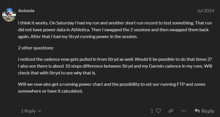Like the post with the heart icon

coord(158,111)
